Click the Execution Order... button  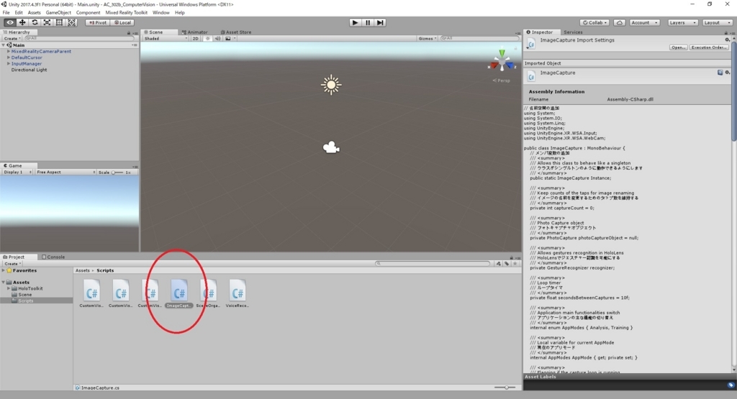click(x=709, y=47)
